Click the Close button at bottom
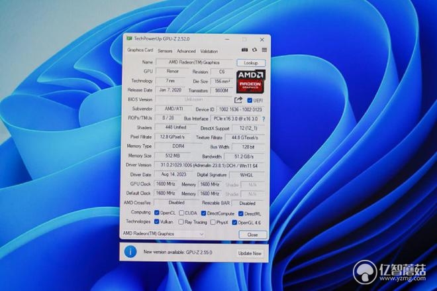The width and height of the screenshot is (437, 291). (252, 235)
